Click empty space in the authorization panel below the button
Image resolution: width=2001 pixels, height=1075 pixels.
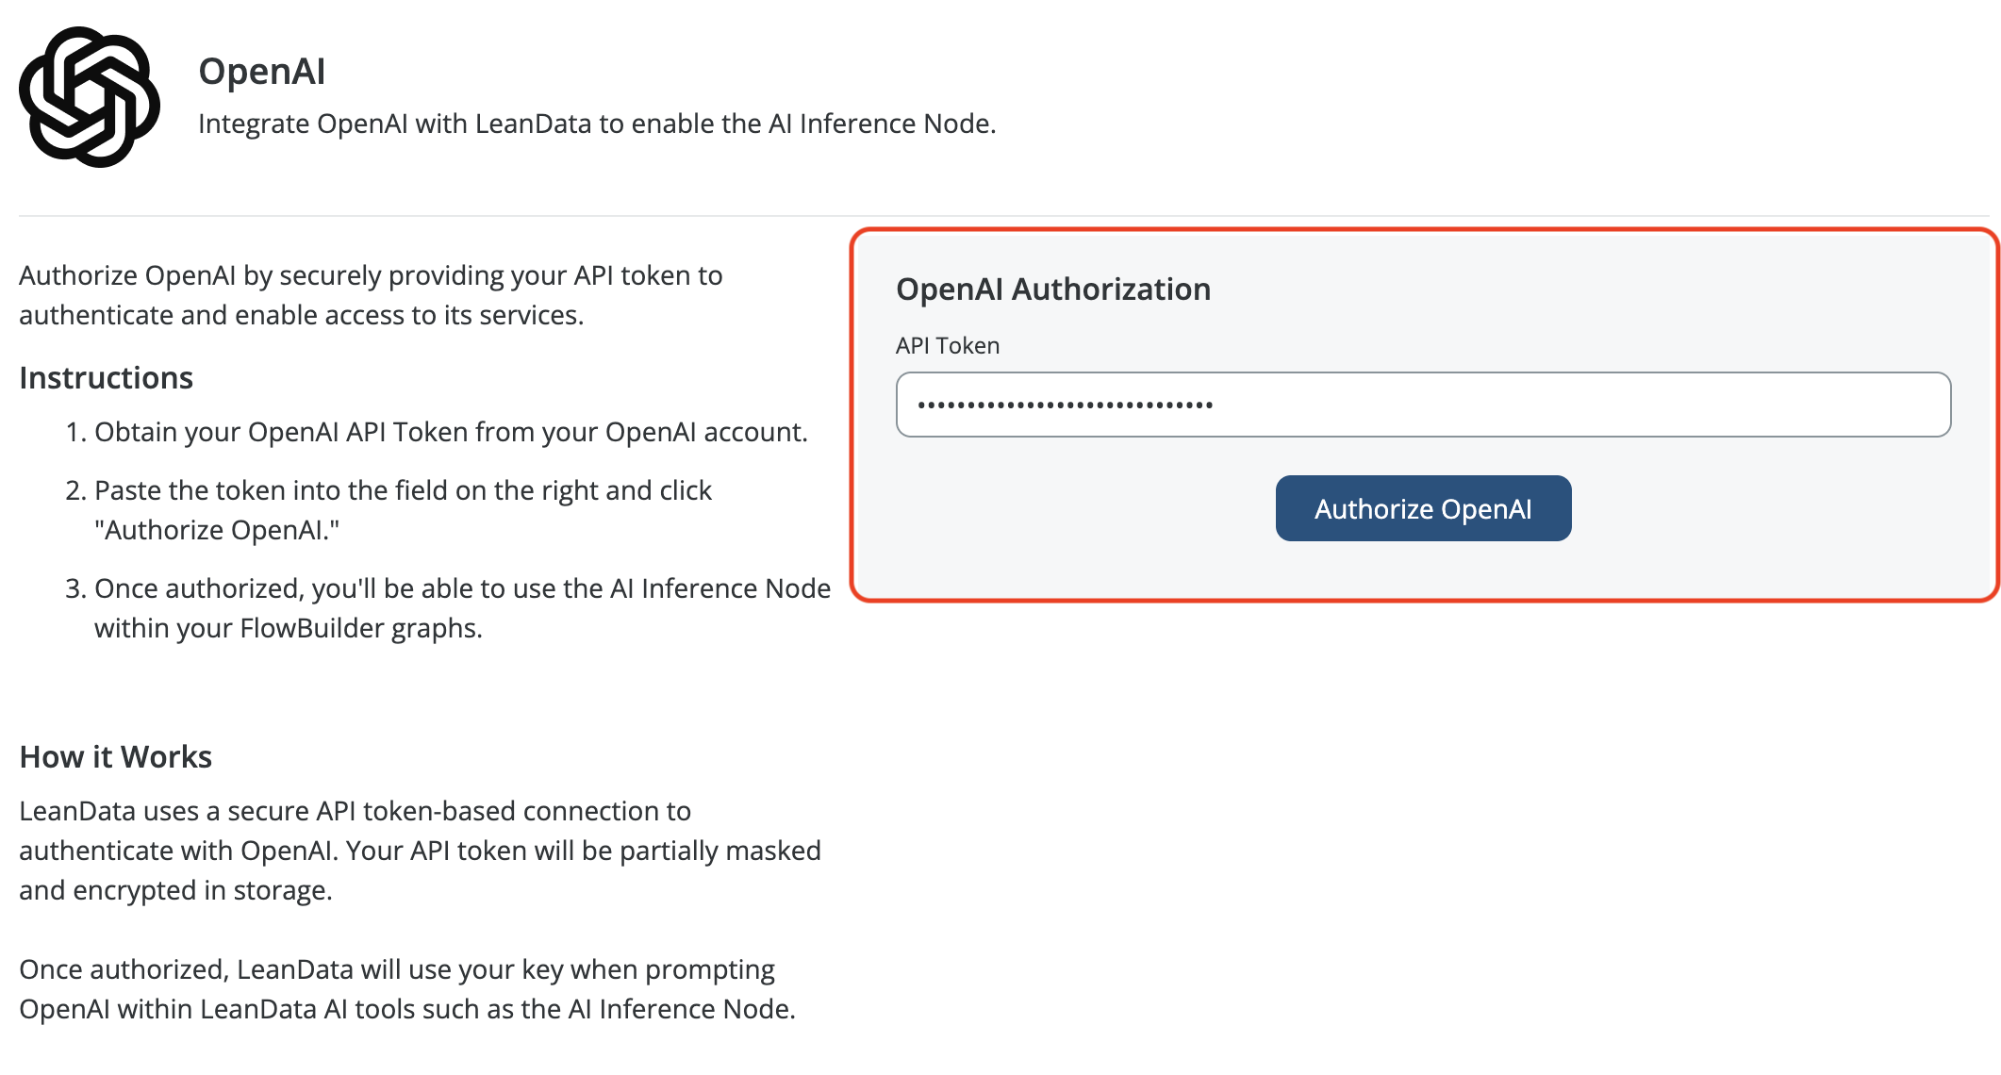pos(1422,571)
